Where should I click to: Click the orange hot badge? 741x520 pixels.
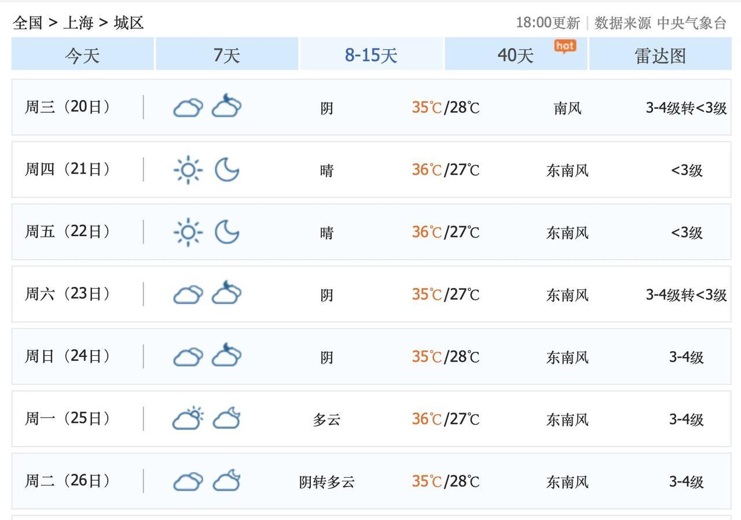[564, 46]
